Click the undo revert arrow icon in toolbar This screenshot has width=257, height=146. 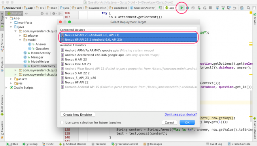point(234,7)
